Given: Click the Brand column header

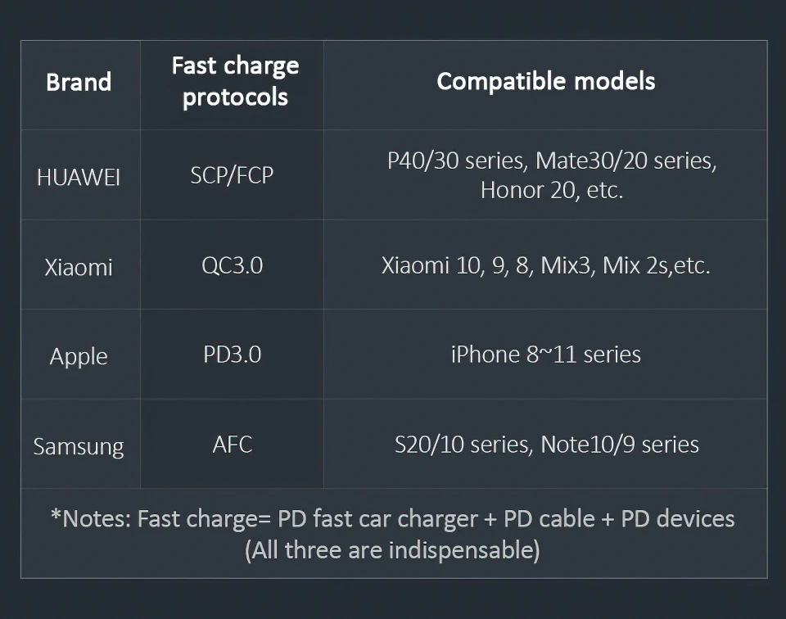Looking at the screenshot, I should coord(79,82).
